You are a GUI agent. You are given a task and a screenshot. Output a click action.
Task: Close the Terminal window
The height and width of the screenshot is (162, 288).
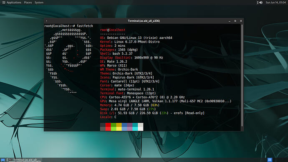(241, 21)
